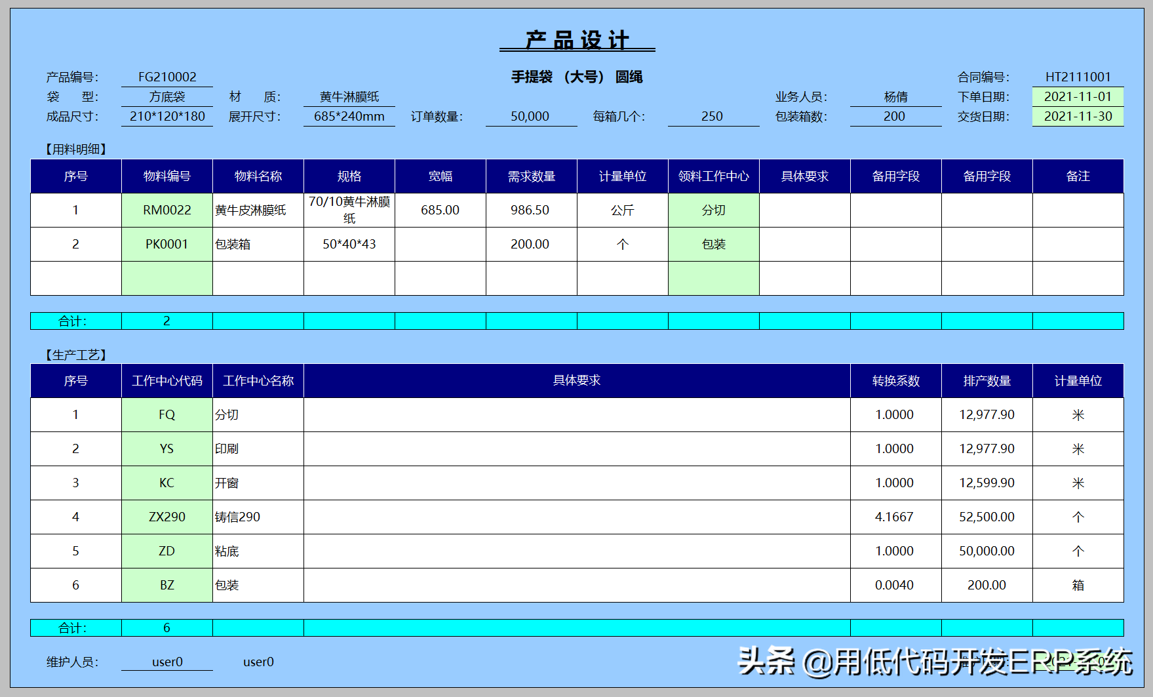Click the work center name 开窗
Screen dimensions: 1153x697
[x=258, y=483]
